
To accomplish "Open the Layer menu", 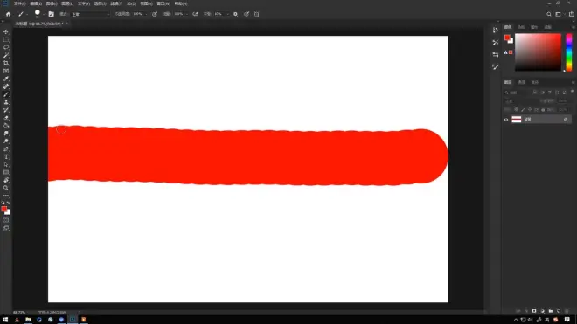I will coord(67,3).
